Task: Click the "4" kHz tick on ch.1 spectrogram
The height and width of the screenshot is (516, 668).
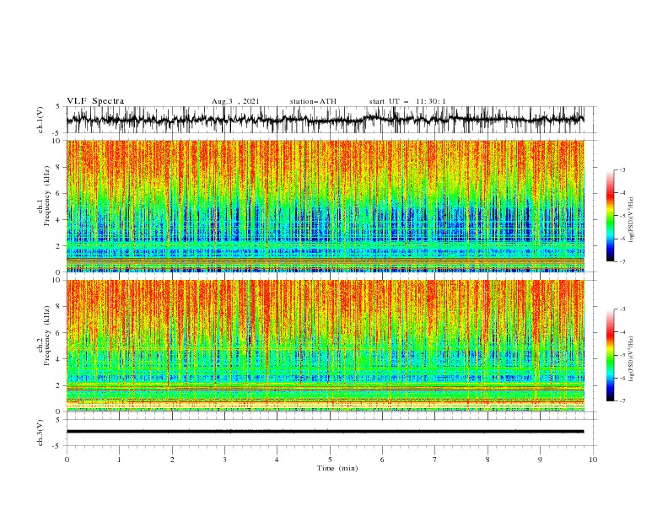Action: tap(58, 220)
